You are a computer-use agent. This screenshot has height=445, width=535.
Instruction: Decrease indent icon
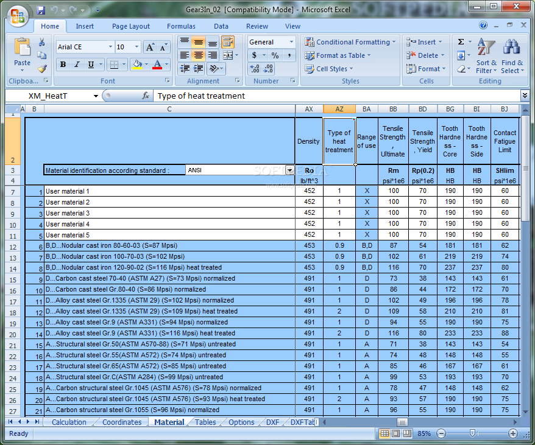coord(185,69)
